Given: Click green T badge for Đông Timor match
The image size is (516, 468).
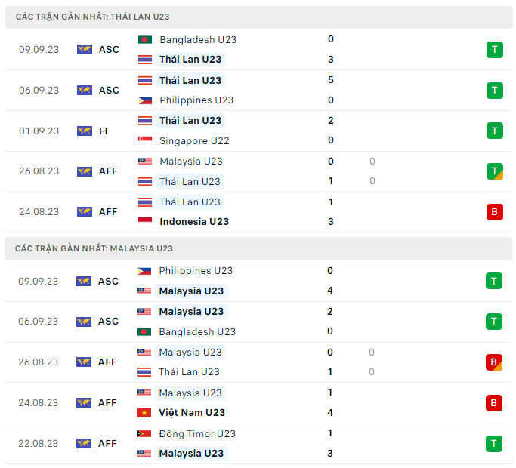Looking at the screenshot, I should pyautogui.click(x=494, y=443).
